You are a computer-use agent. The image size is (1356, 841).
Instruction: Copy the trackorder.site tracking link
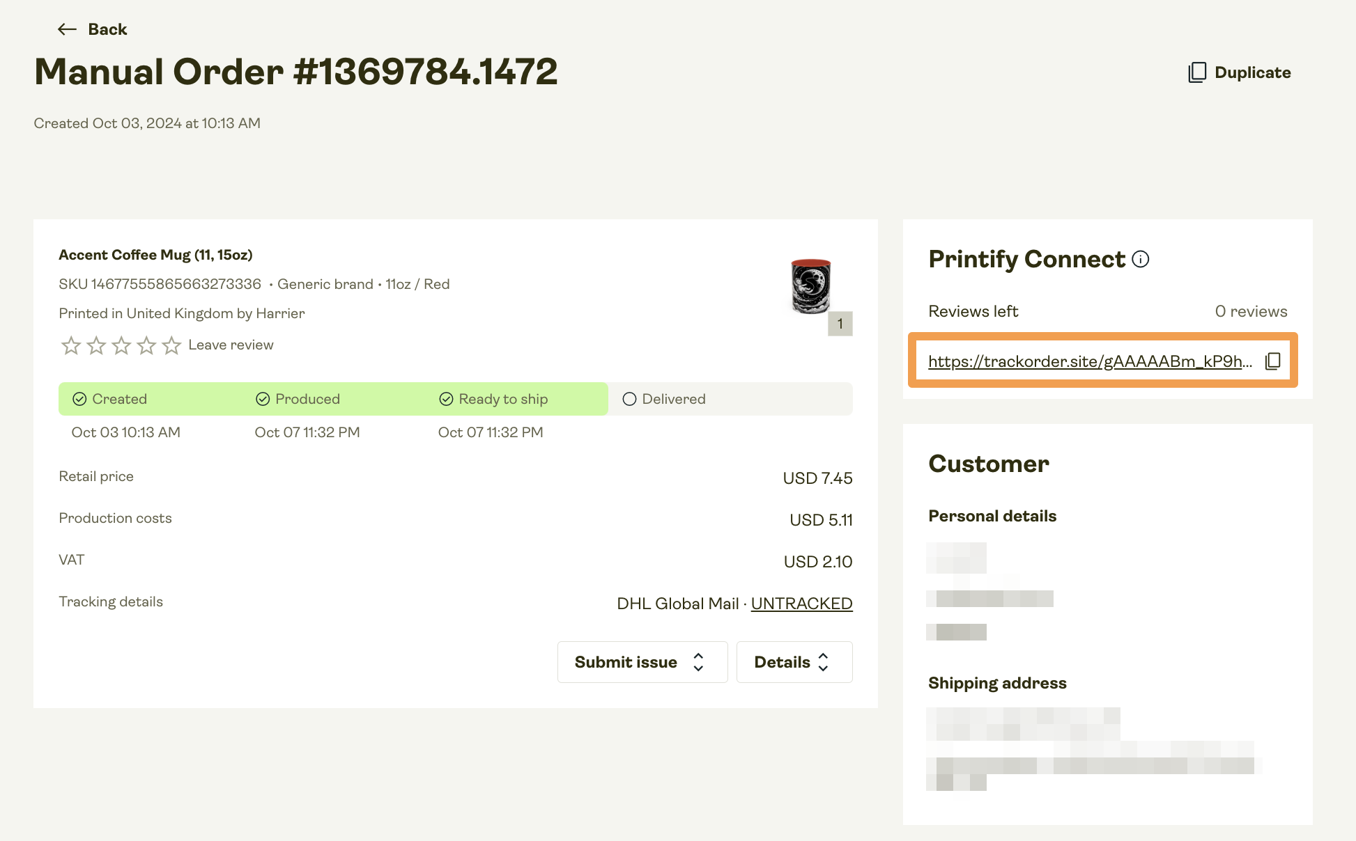(1273, 361)
